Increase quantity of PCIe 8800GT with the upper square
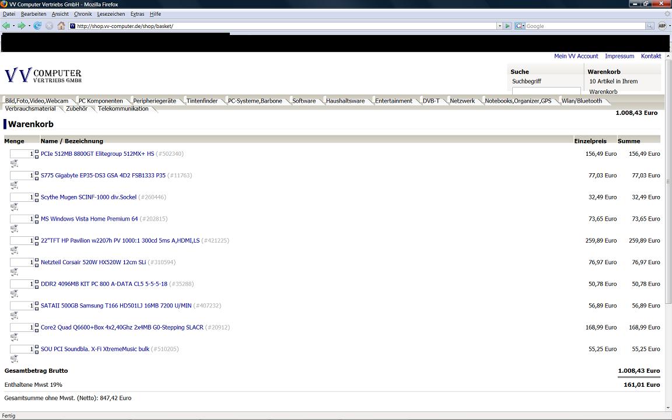Viewport: 672px width, 420px height. 36,151
